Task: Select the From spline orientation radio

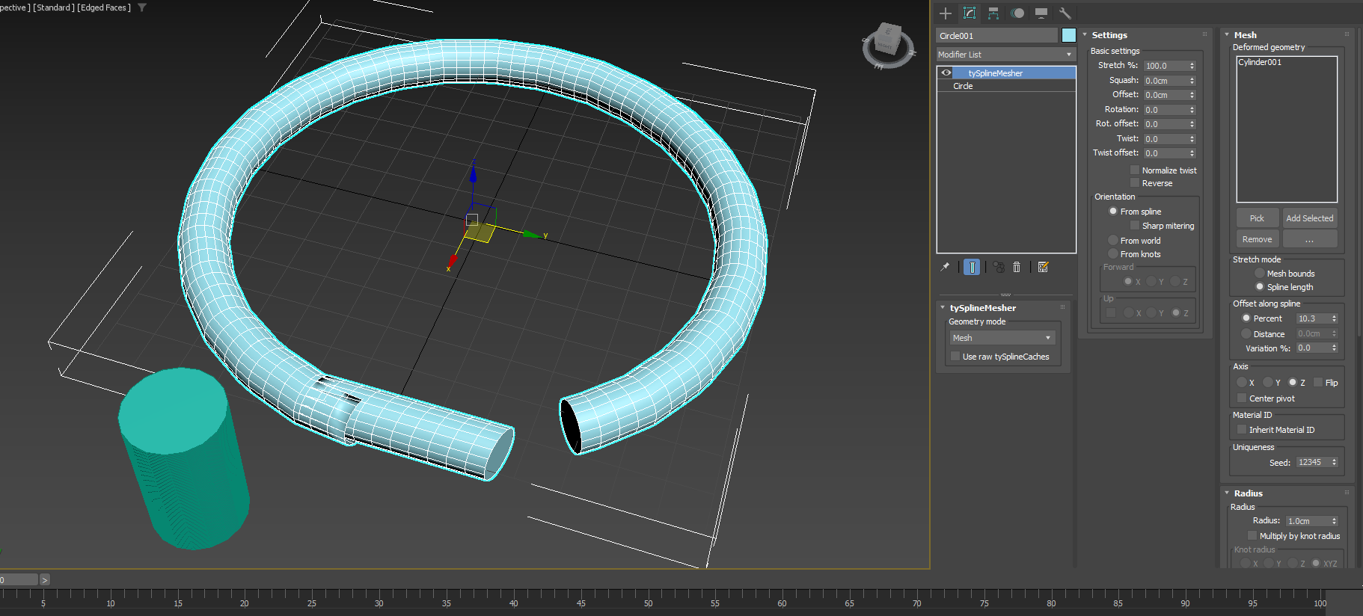Action: 1113,212
